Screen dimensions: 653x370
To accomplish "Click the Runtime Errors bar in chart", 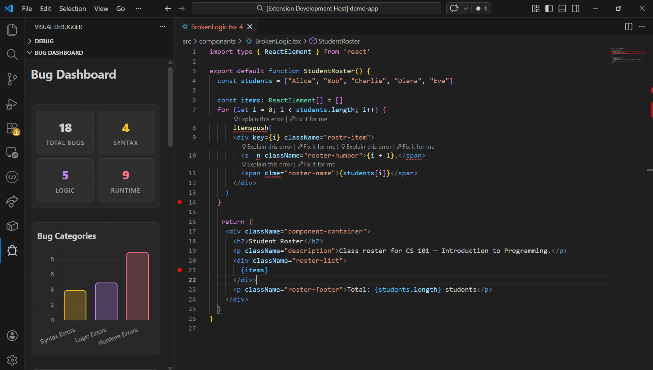I will coord(138,286).
